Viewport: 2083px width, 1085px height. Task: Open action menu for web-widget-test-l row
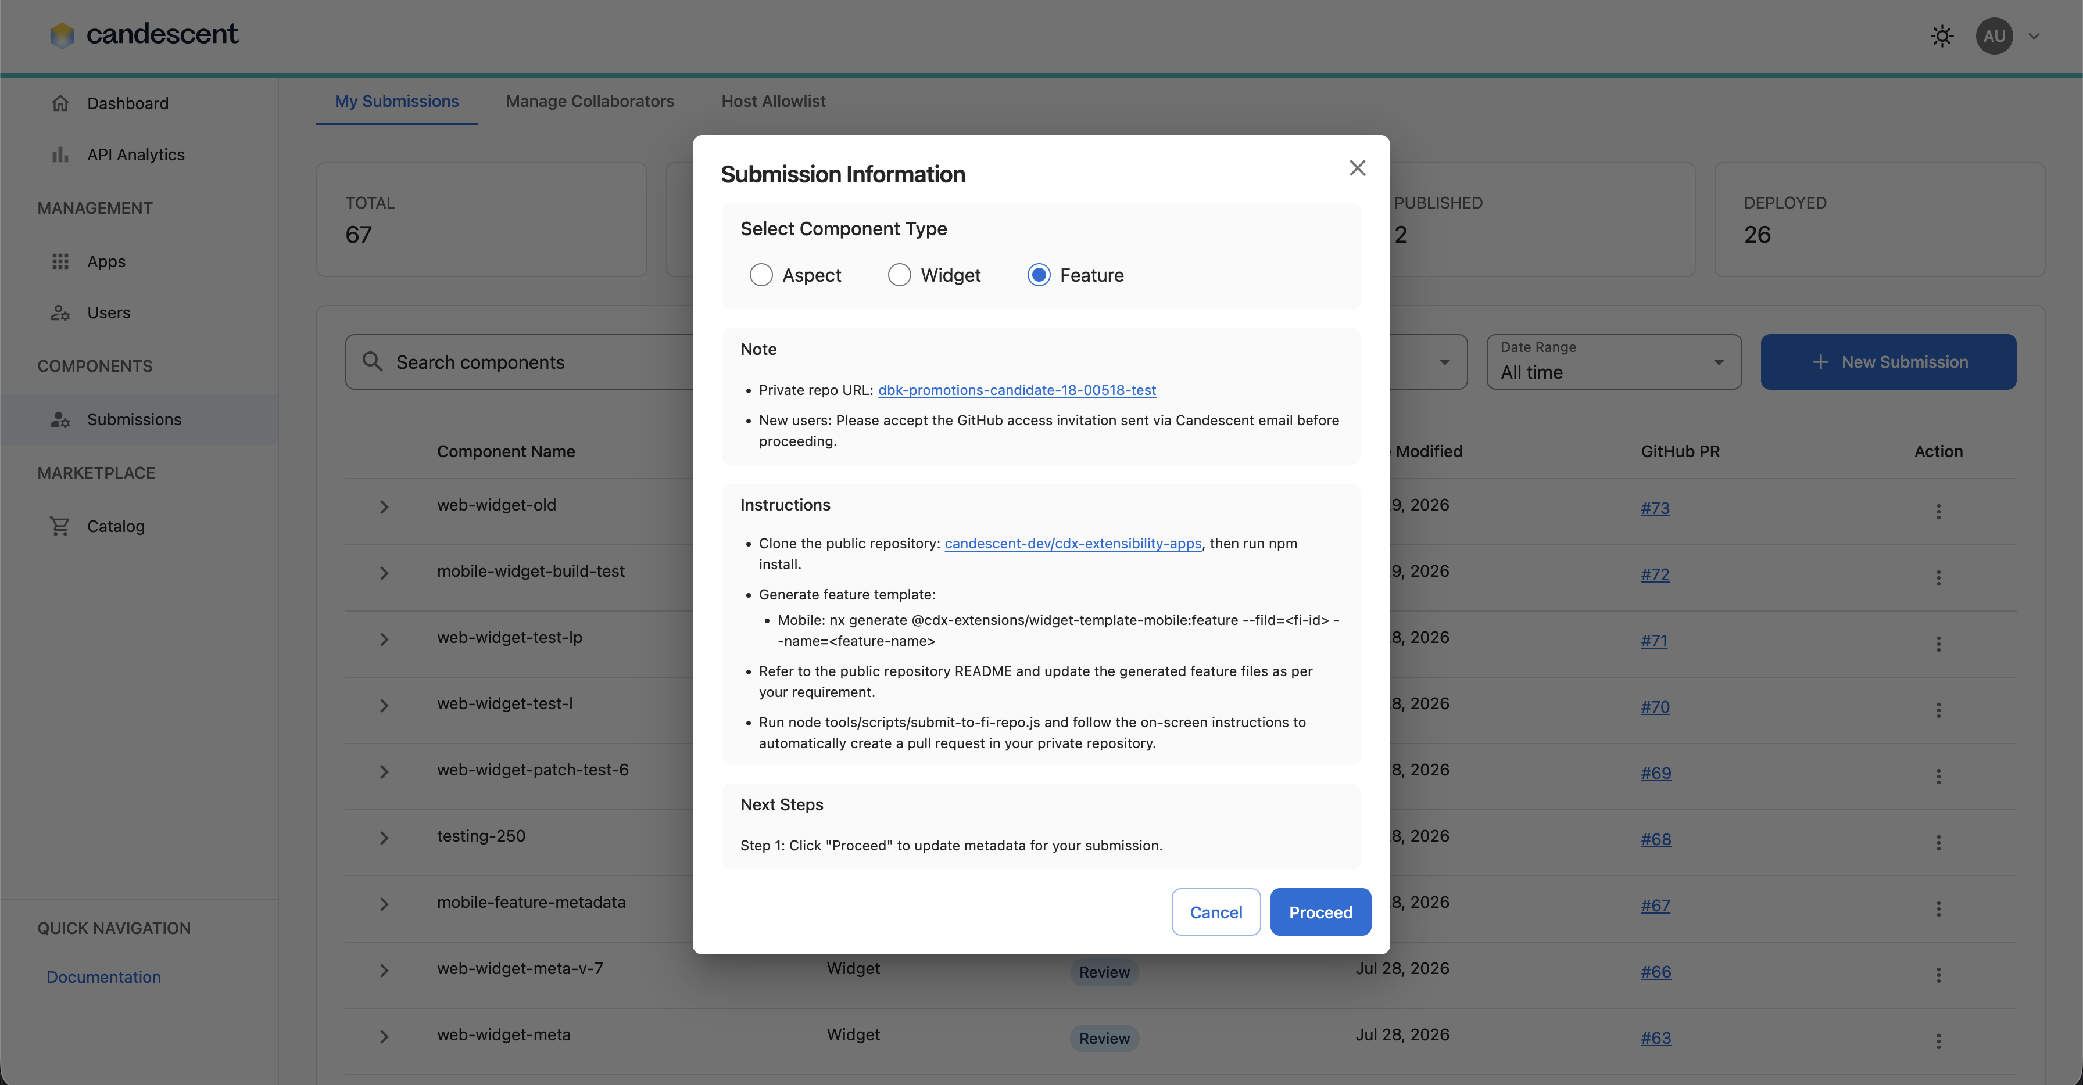click(1938, 710)
